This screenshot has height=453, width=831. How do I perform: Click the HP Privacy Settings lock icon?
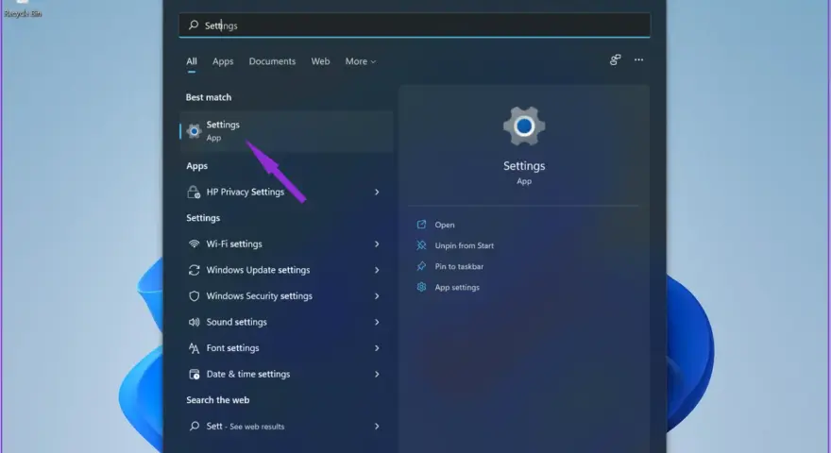tap(194, 192)
